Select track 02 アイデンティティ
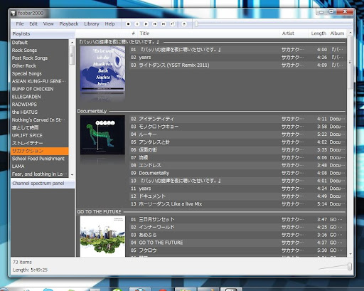 pos(237,119)
